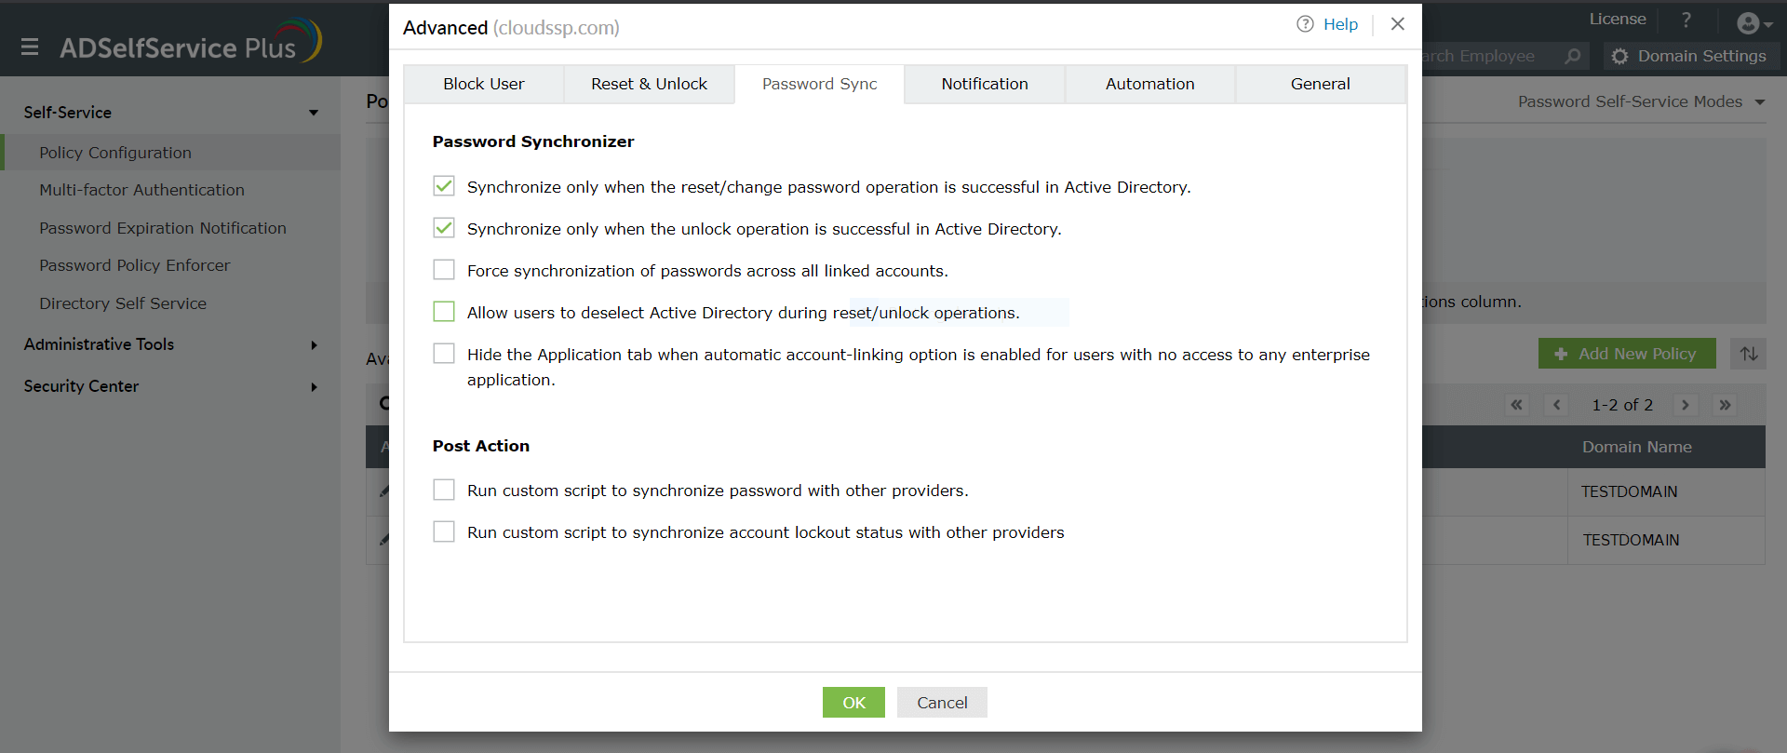Image resolution: width=1787 pixels, height=753 pixels.
Task: Click the hamburger menu icon
Action: [30, 47]
